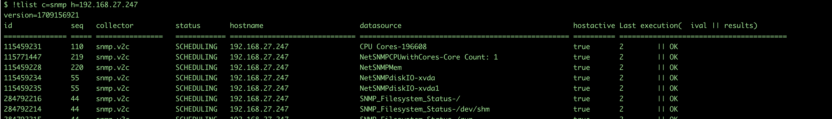Click the 'collector' column header

(115, 26)
